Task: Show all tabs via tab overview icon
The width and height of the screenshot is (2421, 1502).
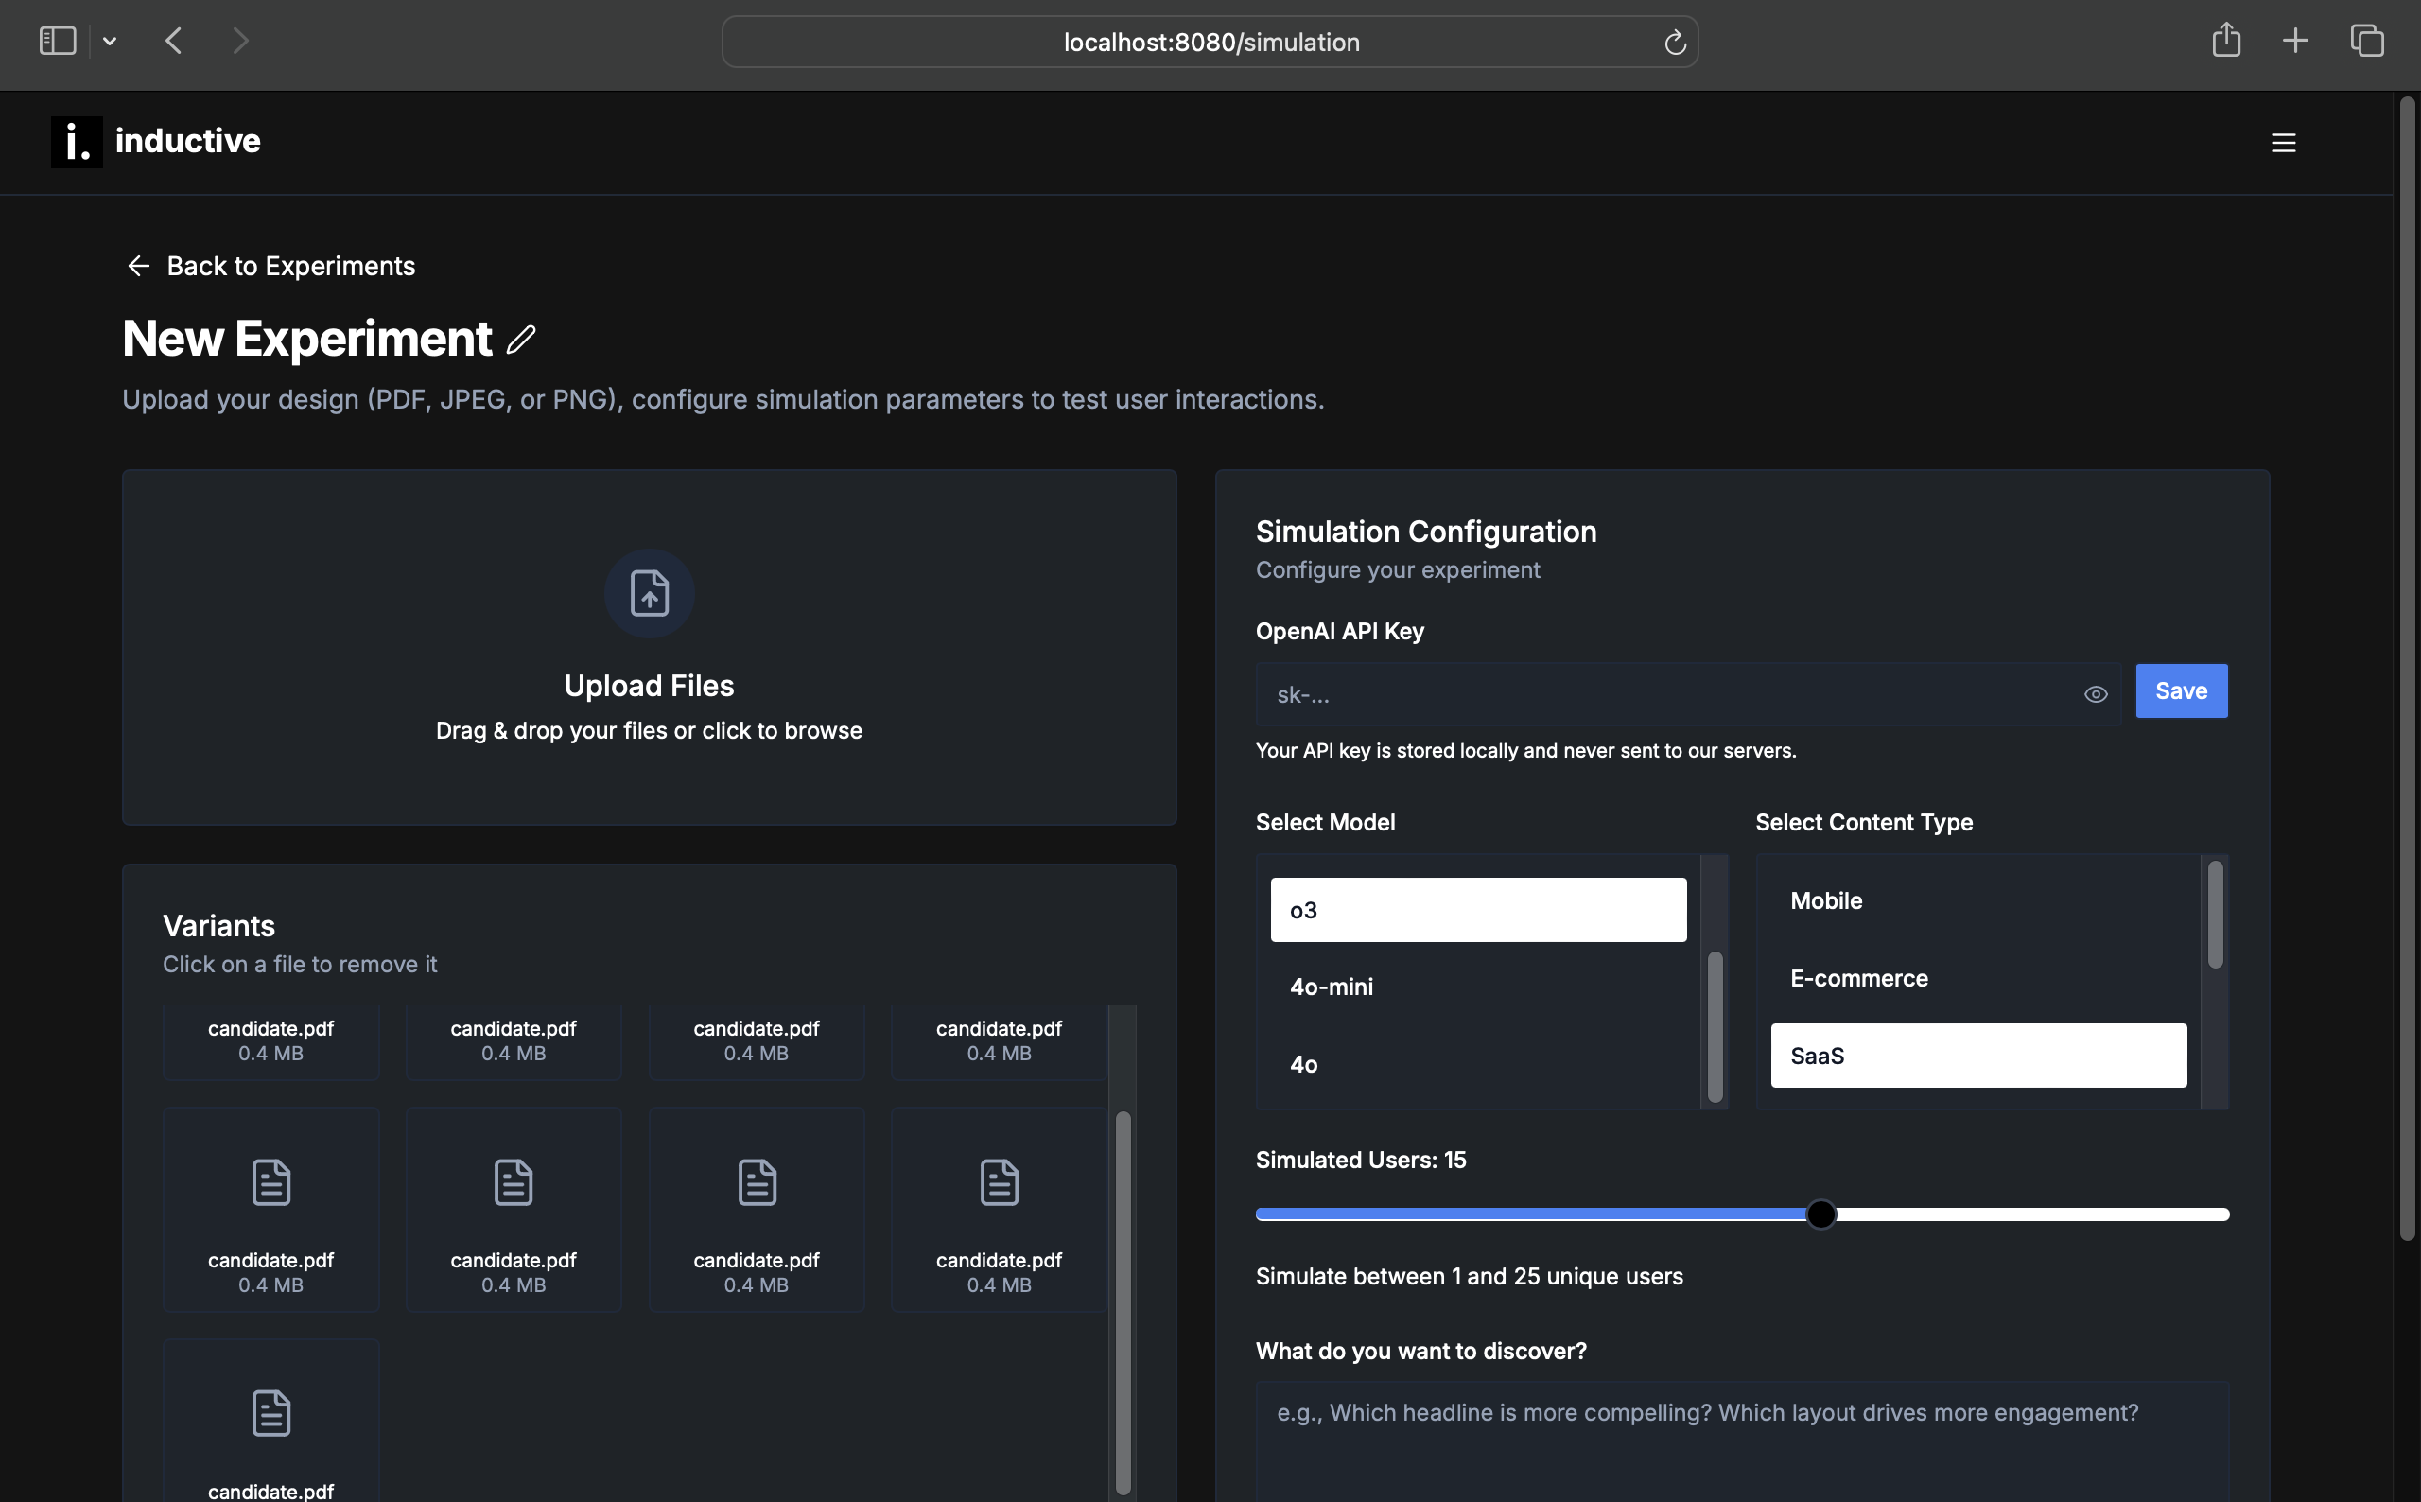Action: 2366,41
